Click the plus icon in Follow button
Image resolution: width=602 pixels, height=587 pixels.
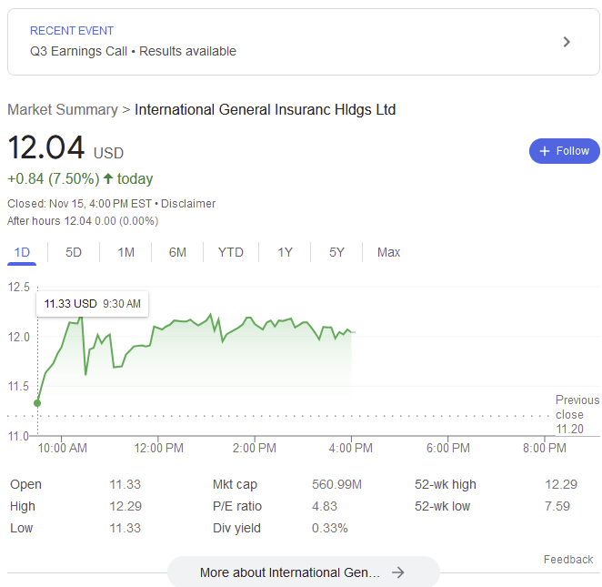point(545,151)
